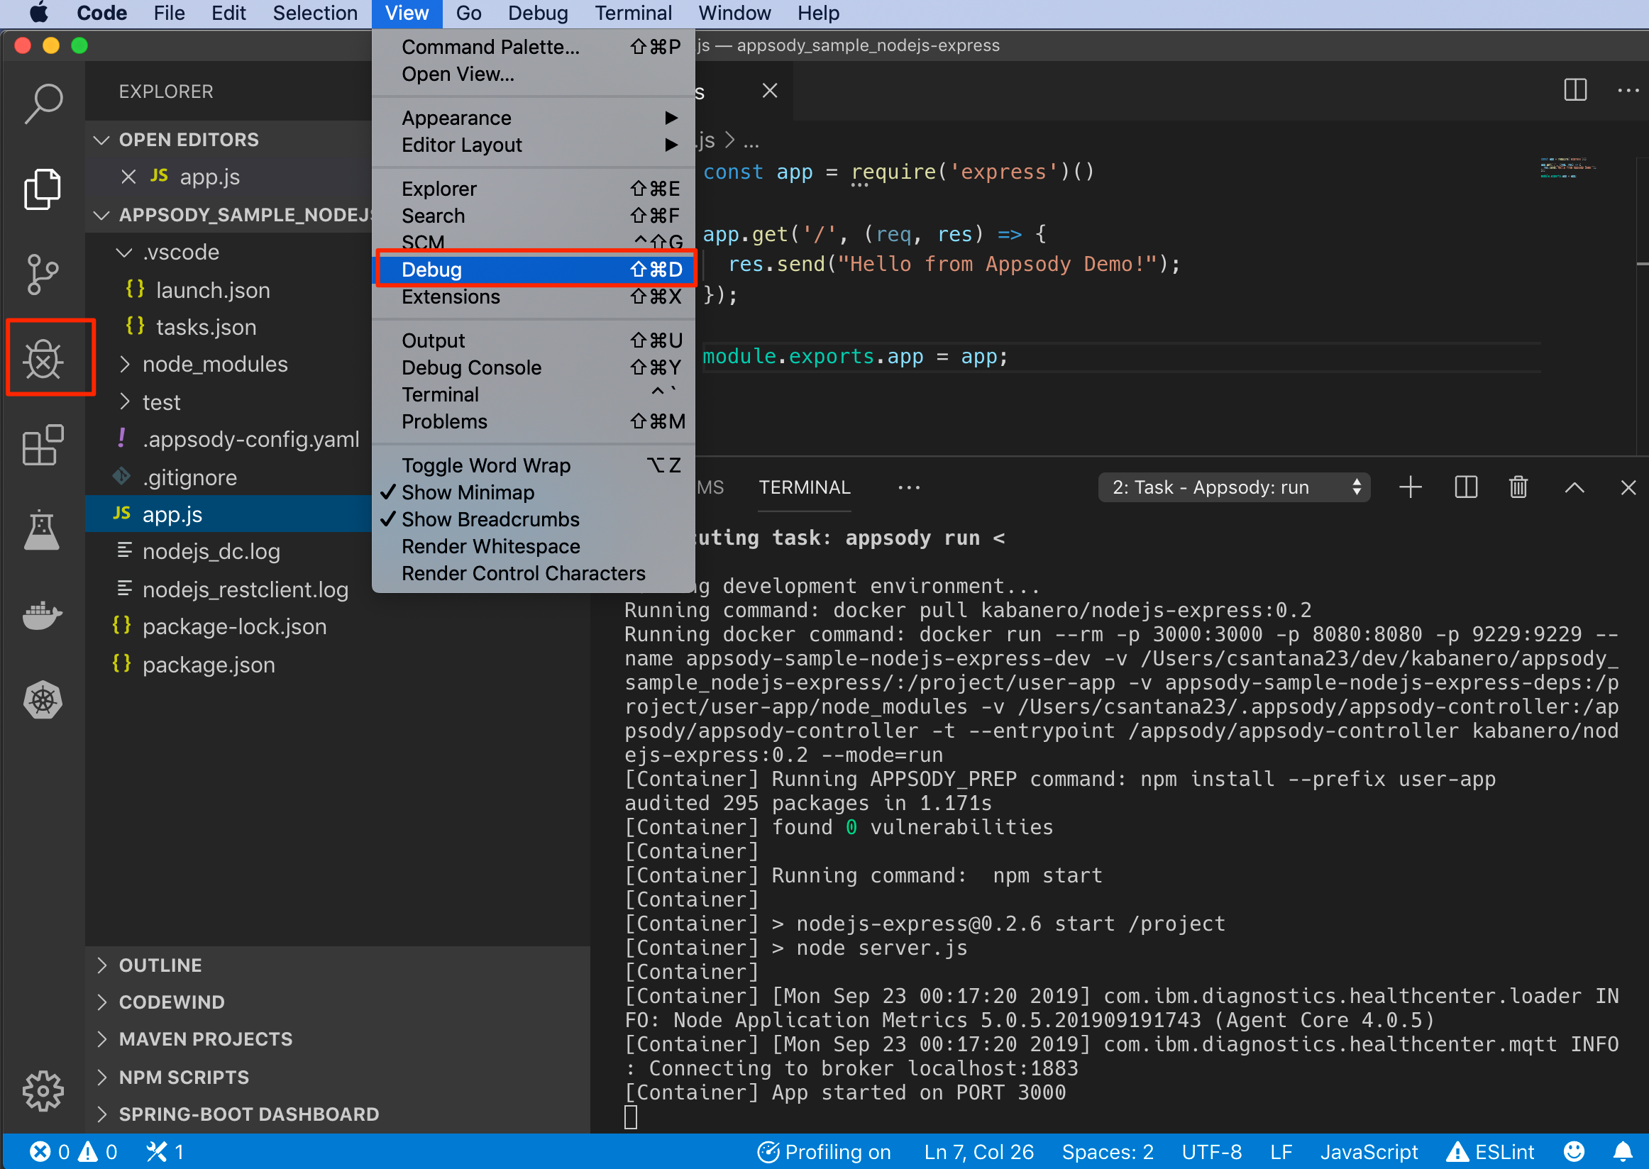Toggle Show Breadcrumbs option
Screen dimensions: 1649x1169
[533, 519]
